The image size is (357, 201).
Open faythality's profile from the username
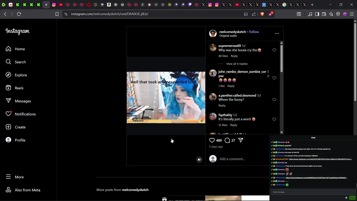(x=225, y=115)
